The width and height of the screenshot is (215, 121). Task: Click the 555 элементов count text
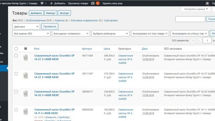pos(180,40)
